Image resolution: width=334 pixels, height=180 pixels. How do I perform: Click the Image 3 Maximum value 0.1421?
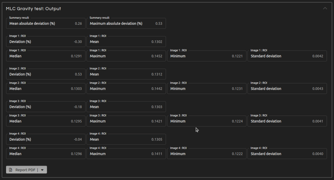(x=157, y=121)
